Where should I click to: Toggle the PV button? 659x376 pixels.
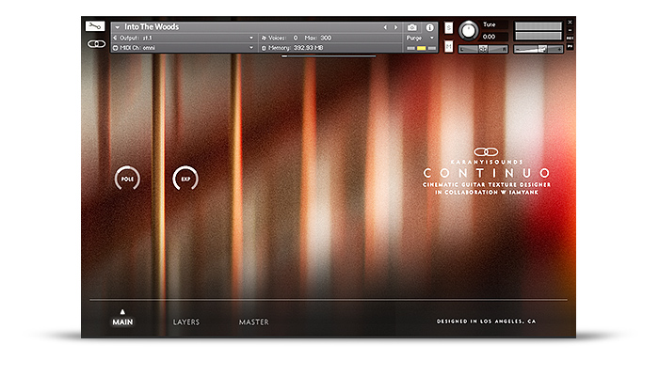coord(569,46)
